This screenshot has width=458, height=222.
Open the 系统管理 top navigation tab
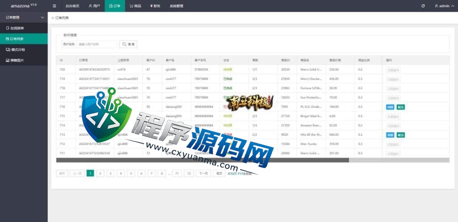176,6
